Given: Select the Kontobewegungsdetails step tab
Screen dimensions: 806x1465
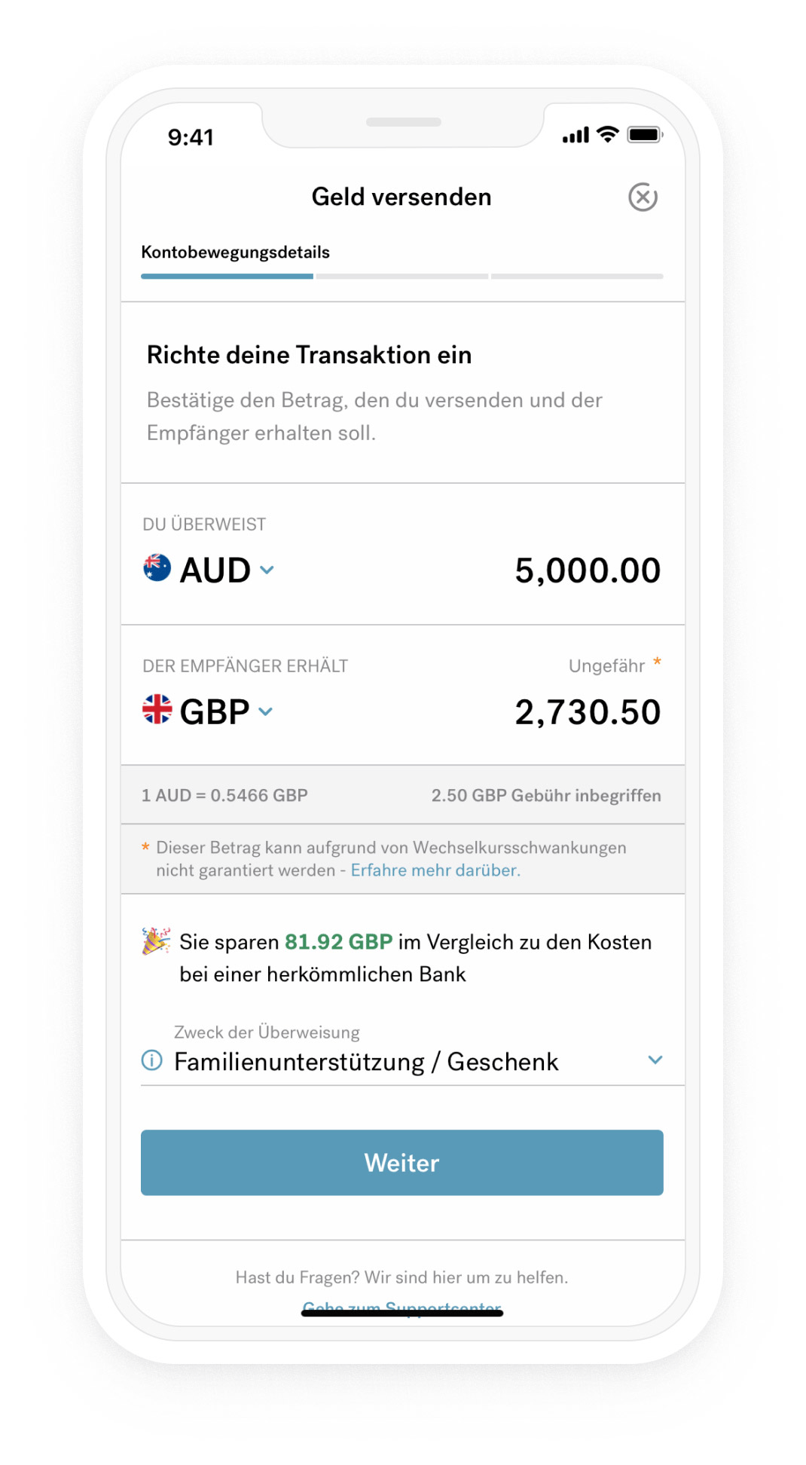Looking at the screenshot, I should click(236, 252).
